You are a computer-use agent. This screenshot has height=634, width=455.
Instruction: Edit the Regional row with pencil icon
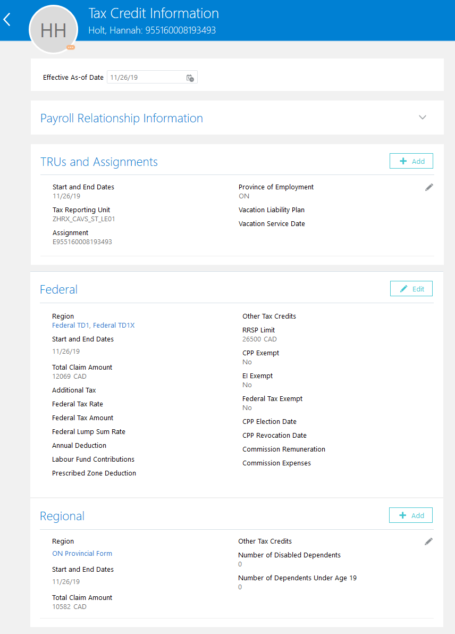pyautogui.click(x=428, y=541)
